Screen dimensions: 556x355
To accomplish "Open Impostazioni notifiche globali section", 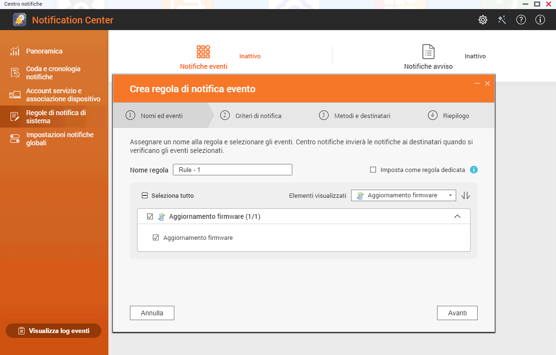I will point(54,139).
